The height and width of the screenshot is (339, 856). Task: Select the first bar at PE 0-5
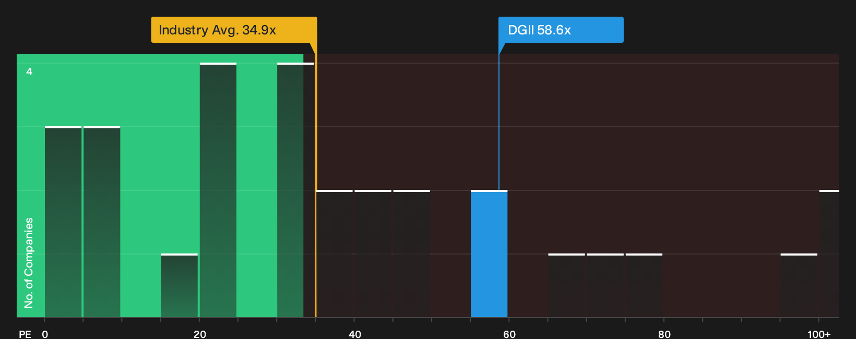tap(63, 222)
